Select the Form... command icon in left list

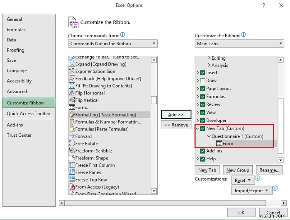tap(72, 107)
